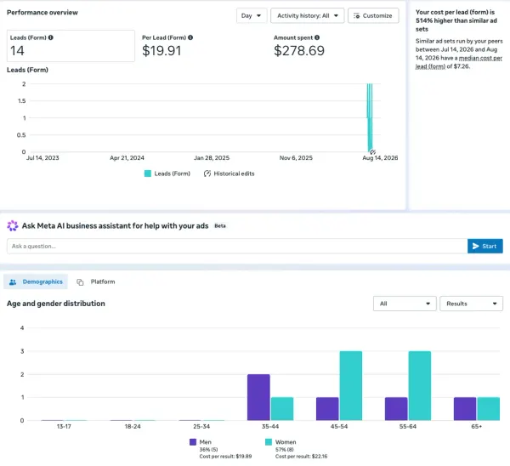This screenshot has width=510, height=466.
Task: Switch to the Demographics tab
Action: tap(36, 281)
